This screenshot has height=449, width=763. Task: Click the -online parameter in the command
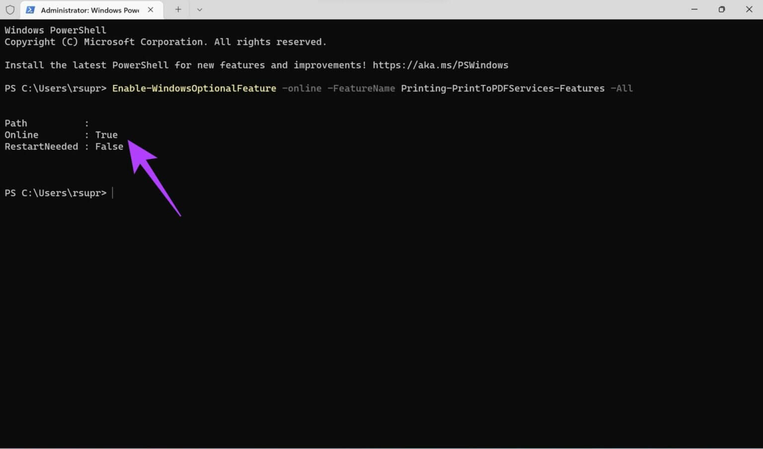coord(302,88)
